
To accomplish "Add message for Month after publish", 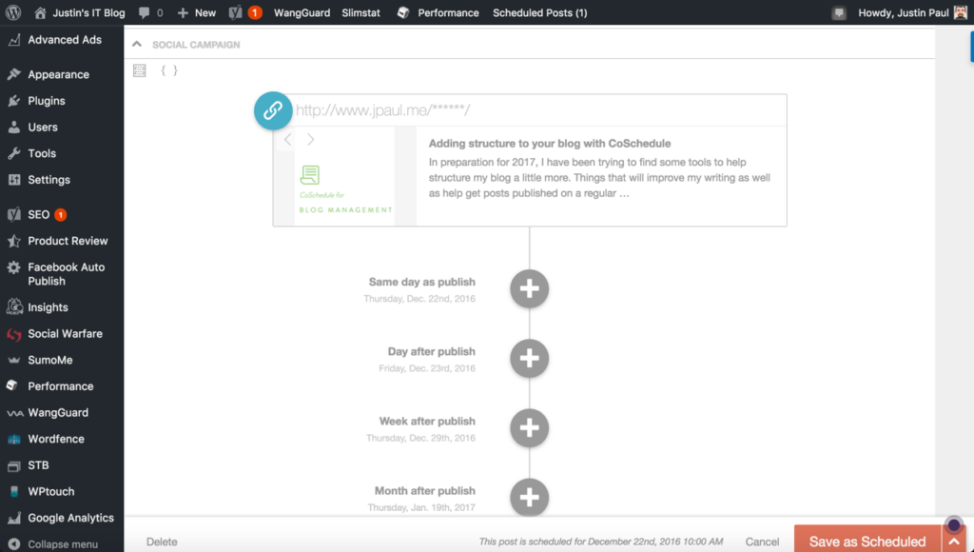I will 529,498.
